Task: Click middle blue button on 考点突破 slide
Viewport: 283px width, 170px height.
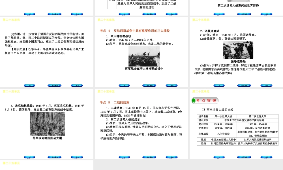Action: pos(244,157)
